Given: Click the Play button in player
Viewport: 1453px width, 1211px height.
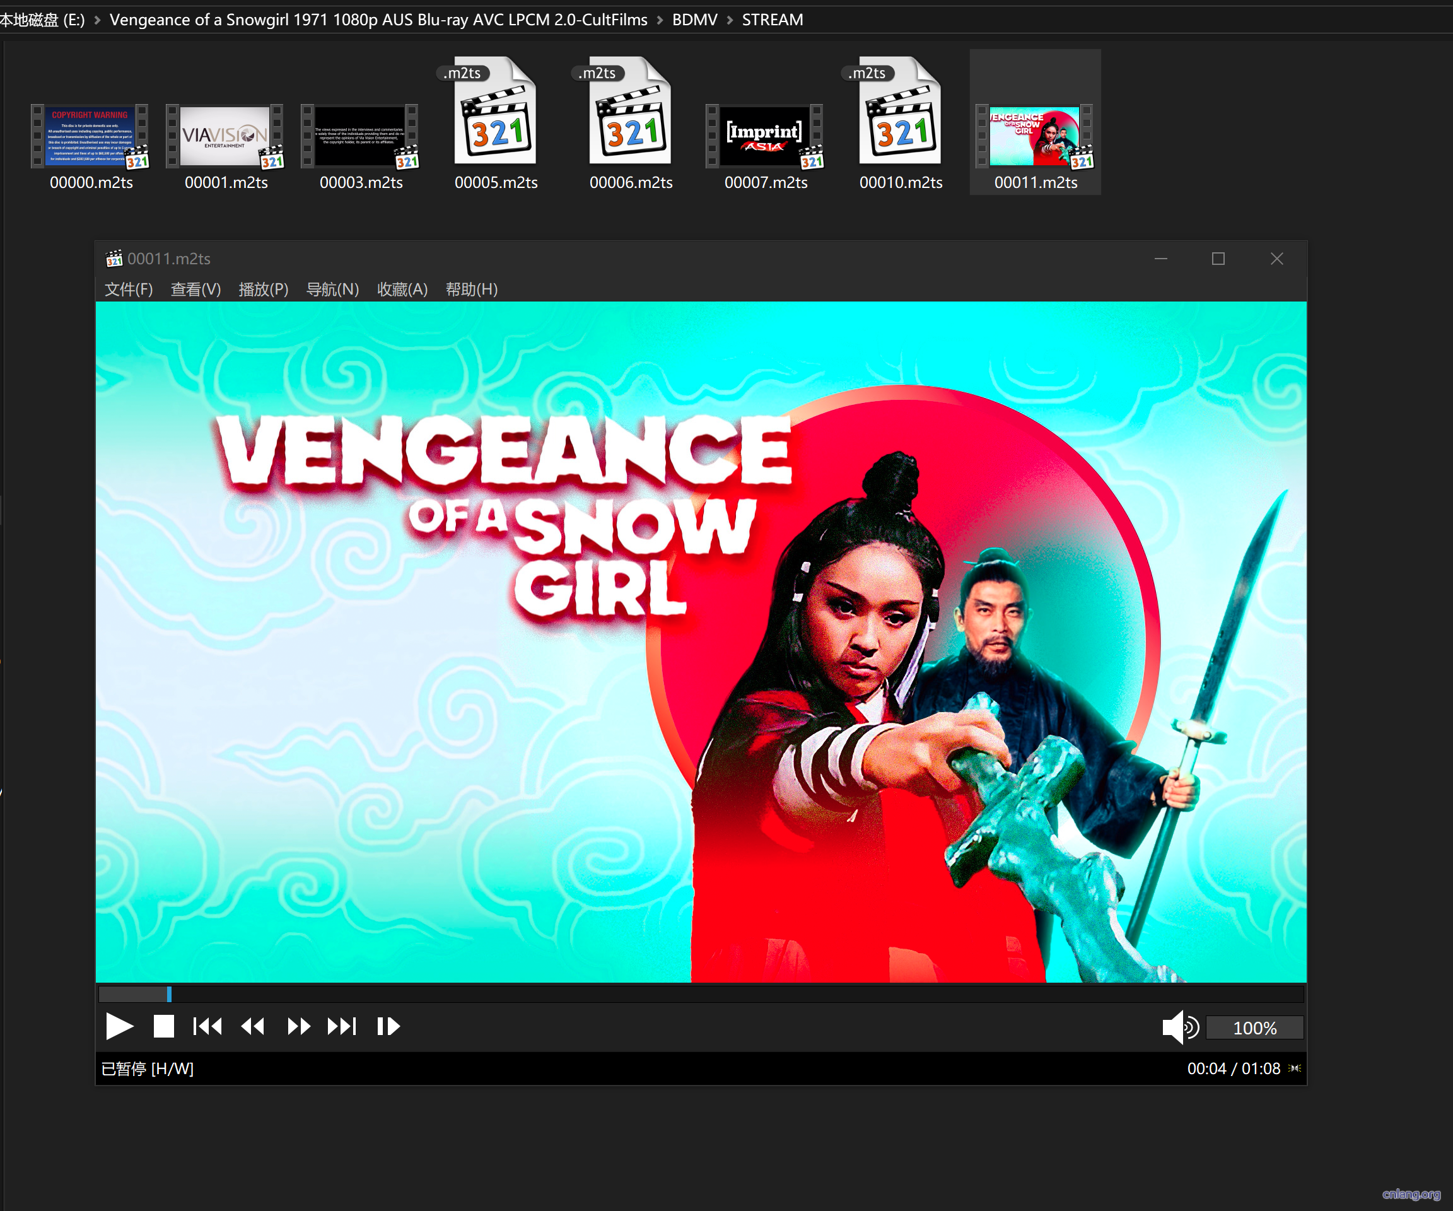Looking at the screenshot, I should 120,1026.
